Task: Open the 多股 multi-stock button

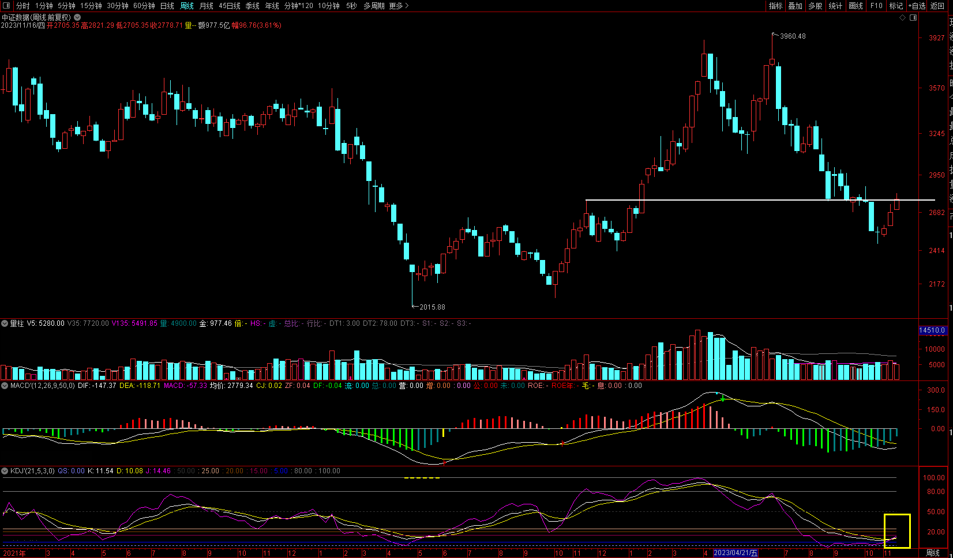Action: (x=815, y=6)
